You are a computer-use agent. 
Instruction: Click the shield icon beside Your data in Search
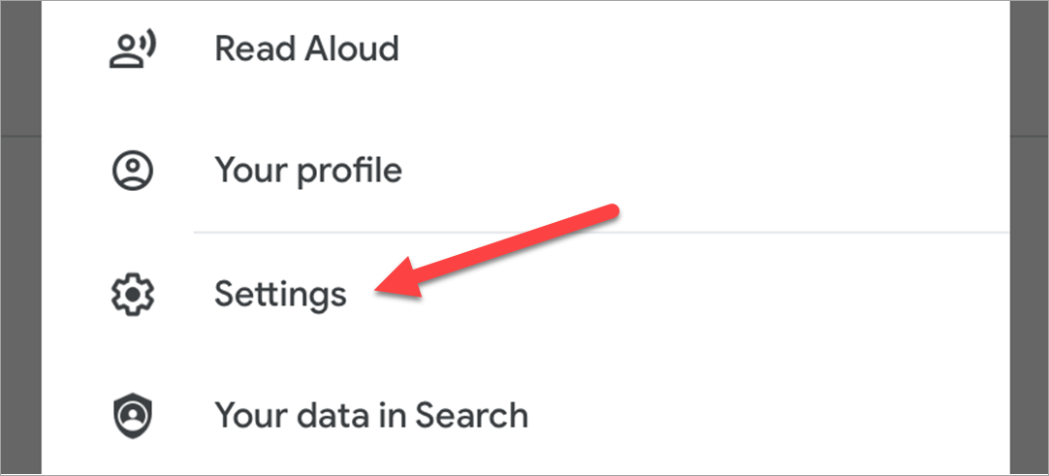pyautogui.click(x=132, y=415)
